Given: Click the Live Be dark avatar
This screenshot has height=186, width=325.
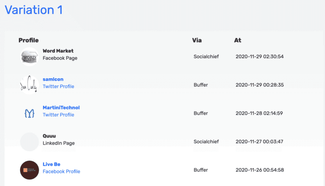Looking at the screenshot, I should point(30,170).
